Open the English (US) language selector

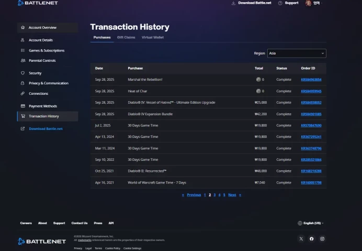point(311,223)
